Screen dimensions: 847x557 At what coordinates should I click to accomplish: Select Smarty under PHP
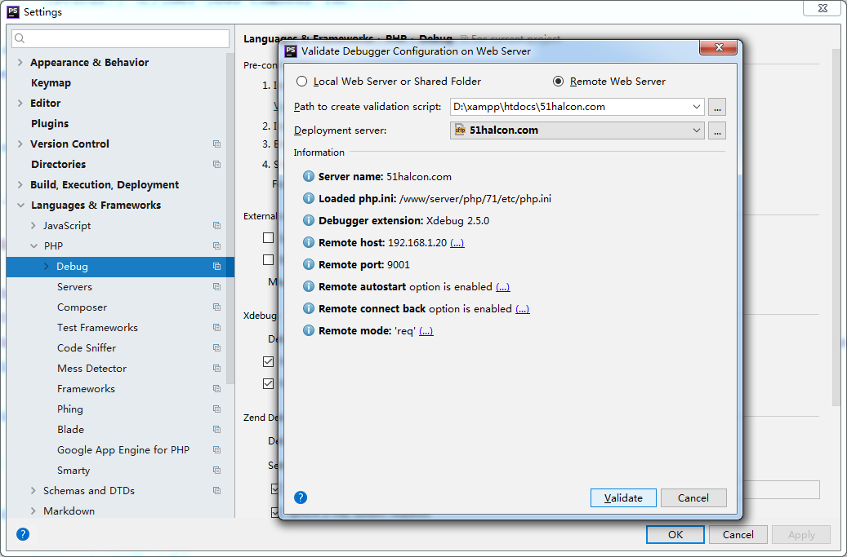[x=74, y=471]
